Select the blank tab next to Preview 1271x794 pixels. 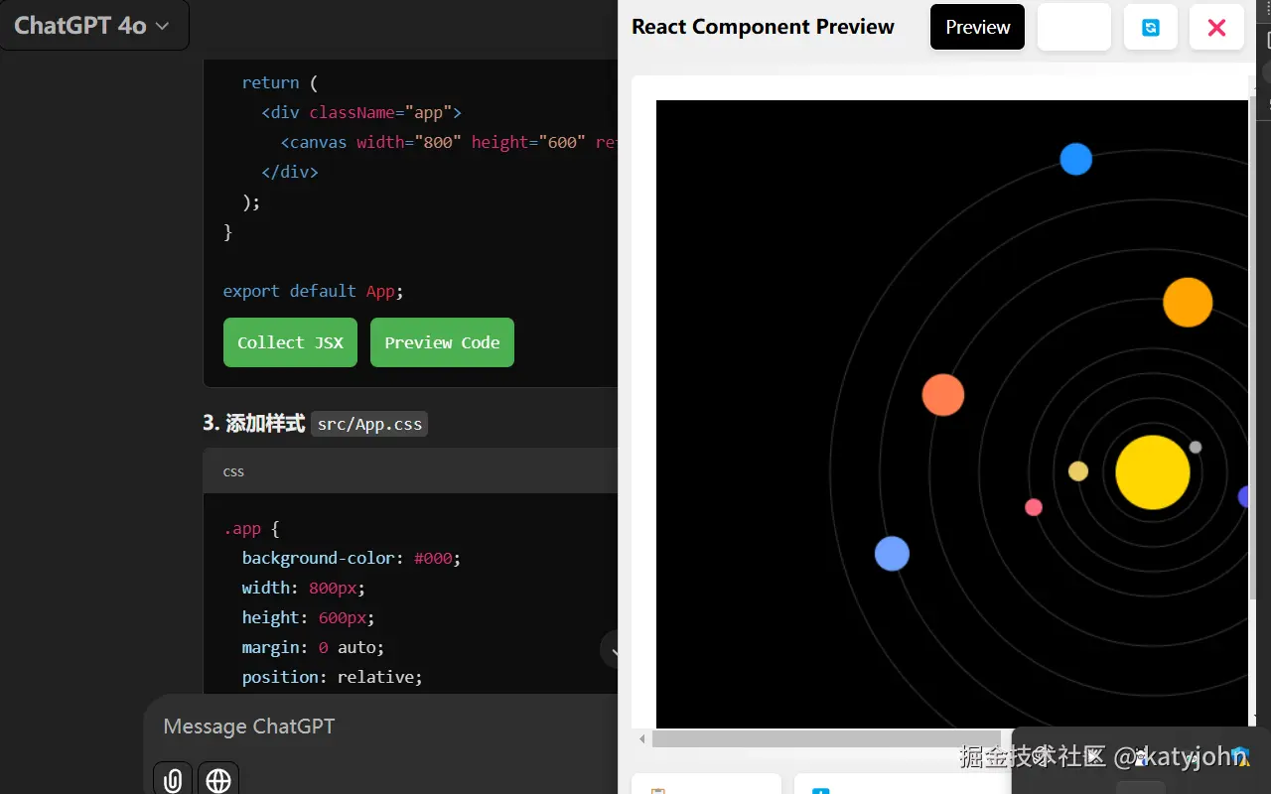click(x=1074, y=27)
